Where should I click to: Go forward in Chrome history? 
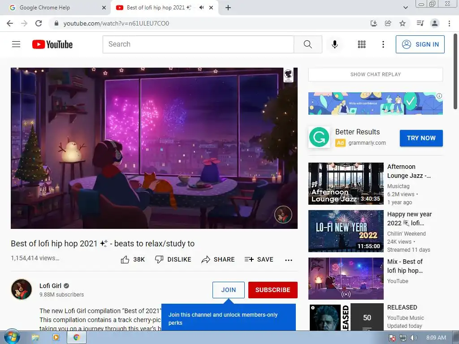pyautogui.click(x=24, y=23)
